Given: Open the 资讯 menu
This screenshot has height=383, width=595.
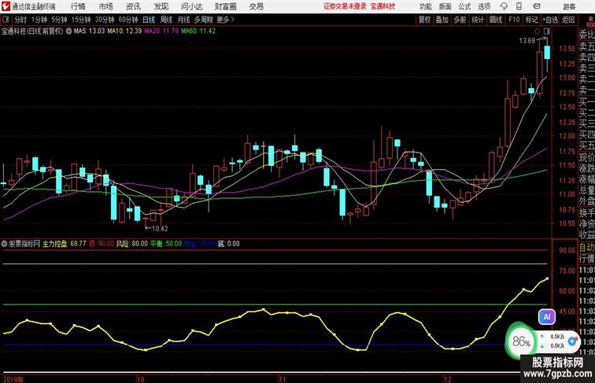Looking at the screenshot, I should coord(133,6).
